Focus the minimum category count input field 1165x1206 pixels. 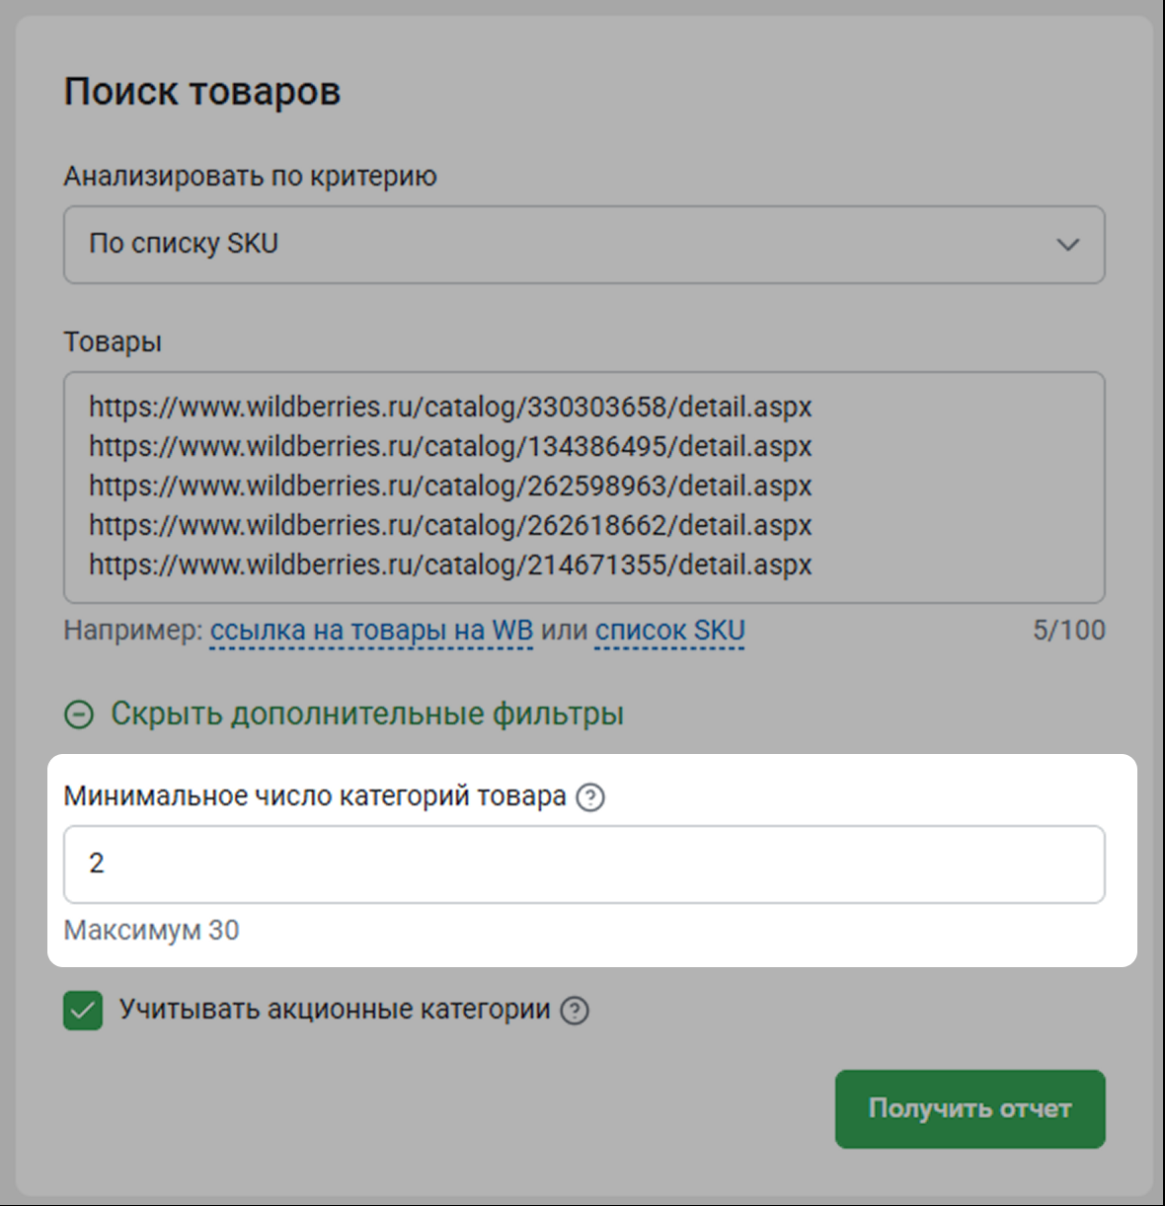coord(582,865)
